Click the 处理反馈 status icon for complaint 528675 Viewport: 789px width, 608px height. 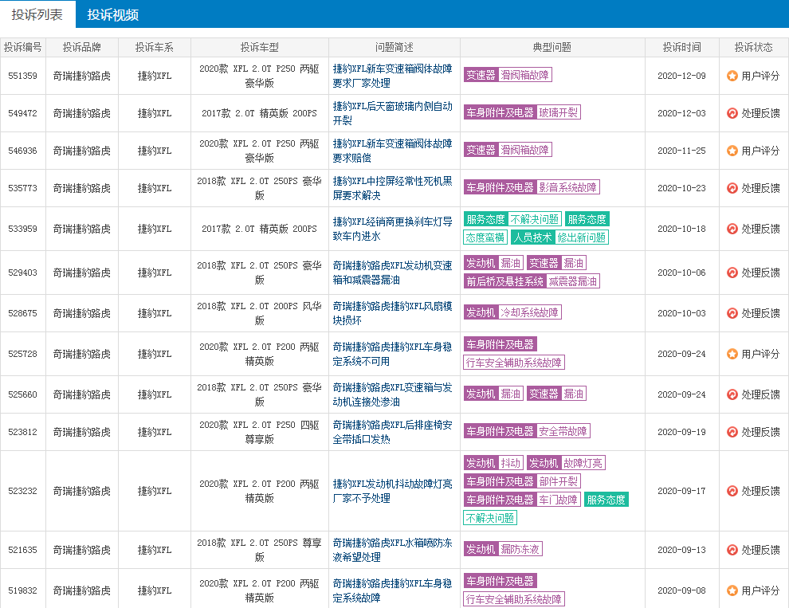pyautogui.click(x=732, y=314)
